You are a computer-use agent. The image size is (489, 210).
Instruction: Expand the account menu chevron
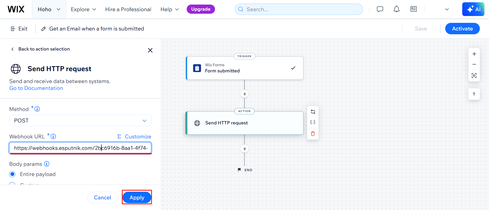(x=447, y=9)
